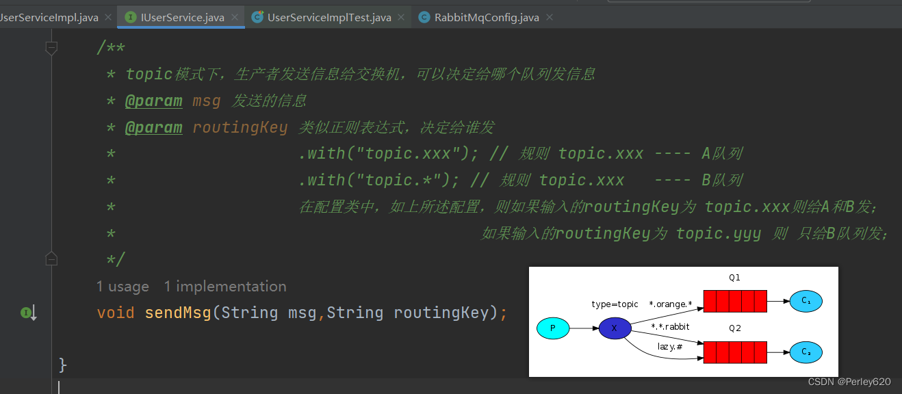Click the Q2 queue in diagram
Image resolution: width=902 pixels, height=394 pixels.
pos(735,352)
